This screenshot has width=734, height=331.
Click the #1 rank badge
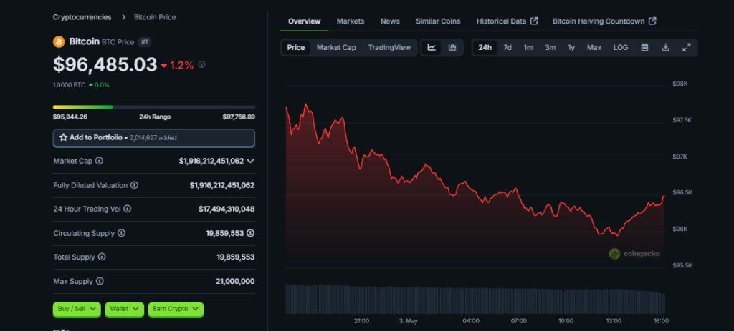point(145,42)
